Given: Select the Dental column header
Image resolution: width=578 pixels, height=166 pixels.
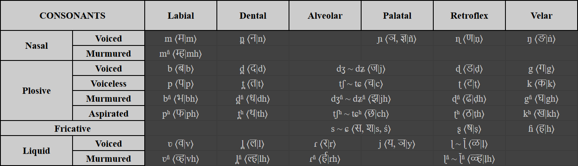Looking at the screenshot, I should [253, 16].
